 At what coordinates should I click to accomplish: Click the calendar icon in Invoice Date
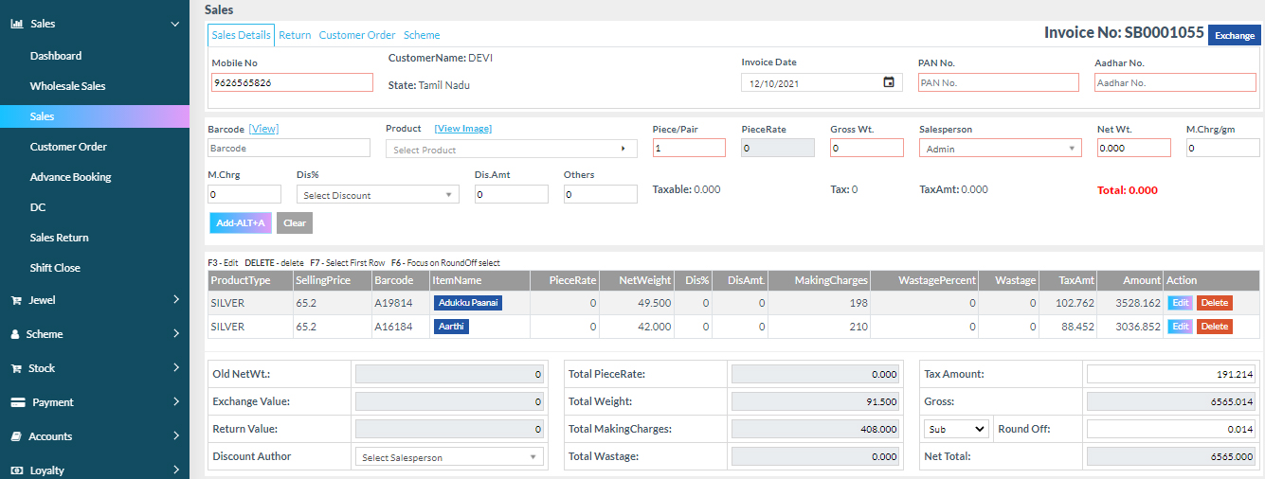point(889,82)
